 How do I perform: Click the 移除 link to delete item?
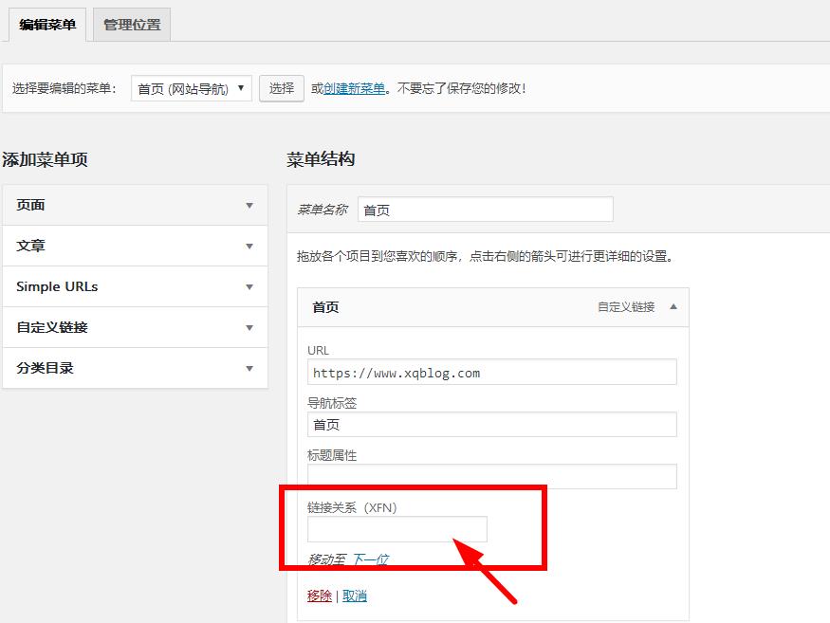tap(319, 596)
